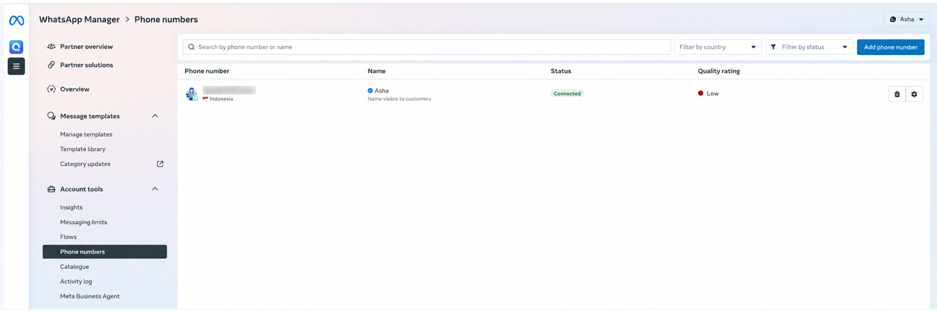Focus the phone number search field
The width and height of the screenshot is (937, 313).
click(x=426, y=47)
